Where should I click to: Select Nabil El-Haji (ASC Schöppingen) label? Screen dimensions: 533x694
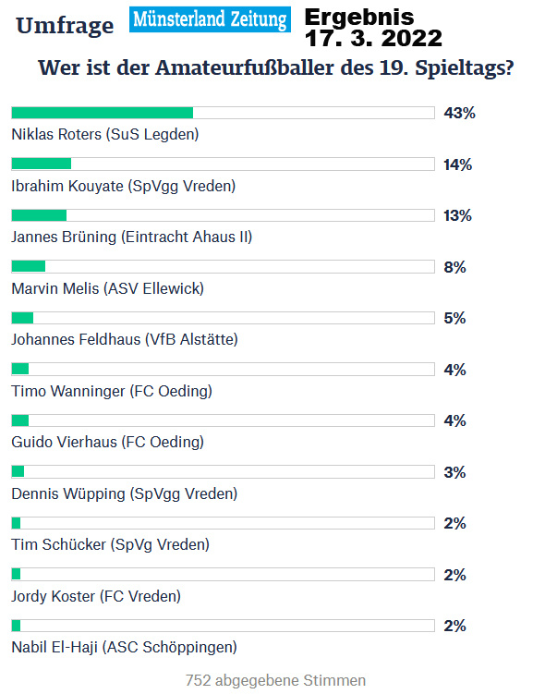point(125,647)
